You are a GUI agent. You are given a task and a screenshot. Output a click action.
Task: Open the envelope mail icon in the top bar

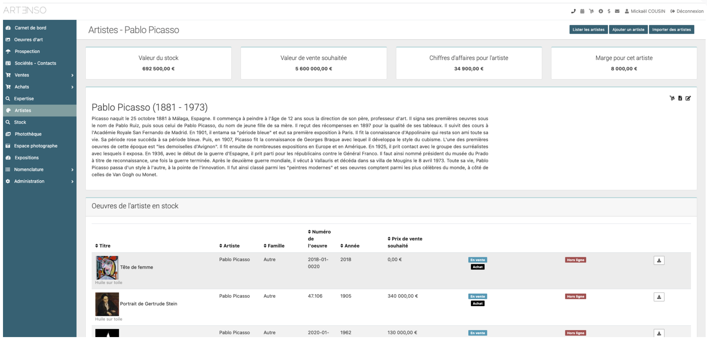pos(617,11)
